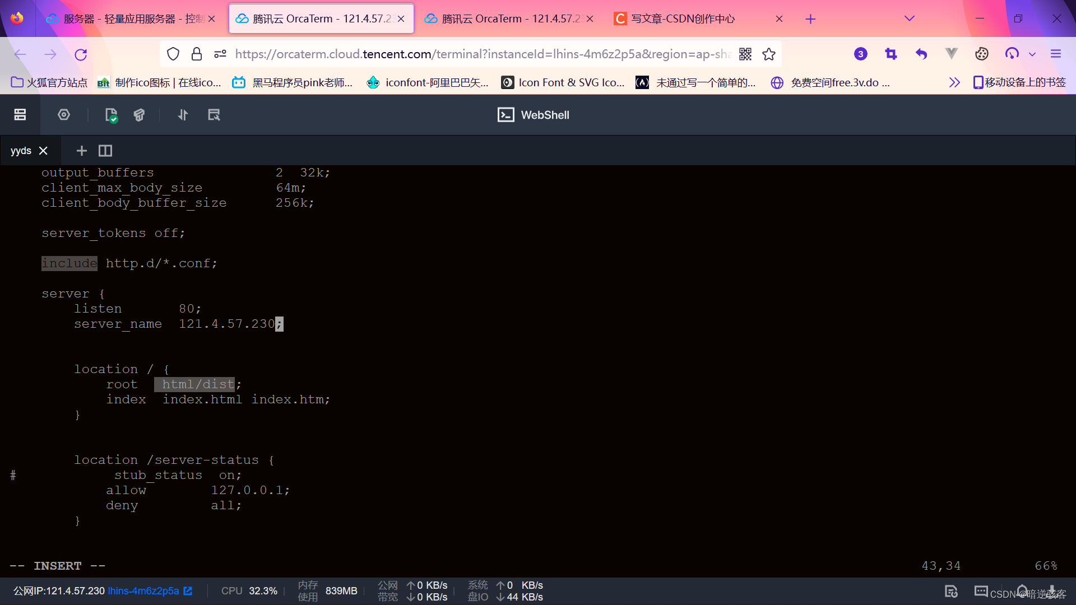Click the hexagon settings icon in toolbar
The image size is (1076, 605).
point(64,115)
